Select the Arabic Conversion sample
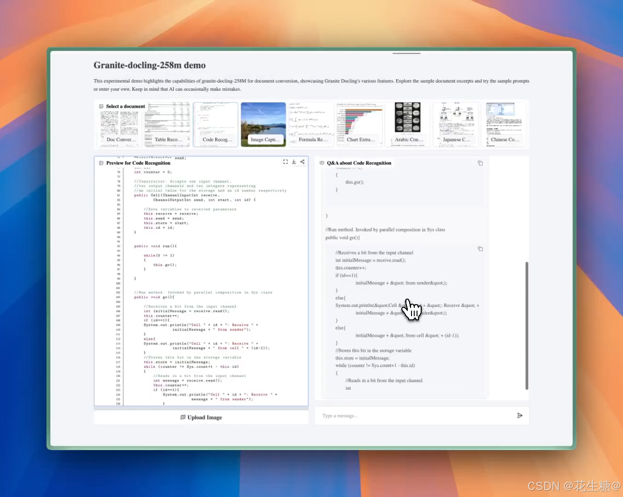Image resolution: width=623 pixels, height=497 pixels. [x=407, y=125]
